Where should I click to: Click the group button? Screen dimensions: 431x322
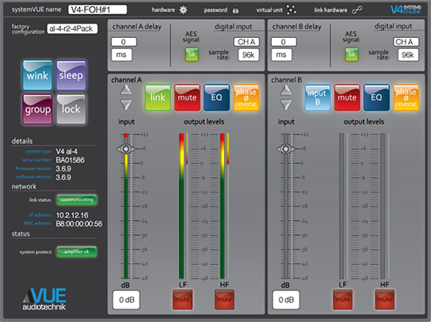pos(38,109)
